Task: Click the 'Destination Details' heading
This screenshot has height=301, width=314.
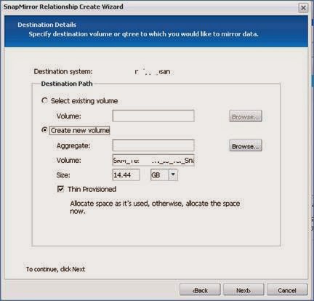Action: tap(47, 25)
